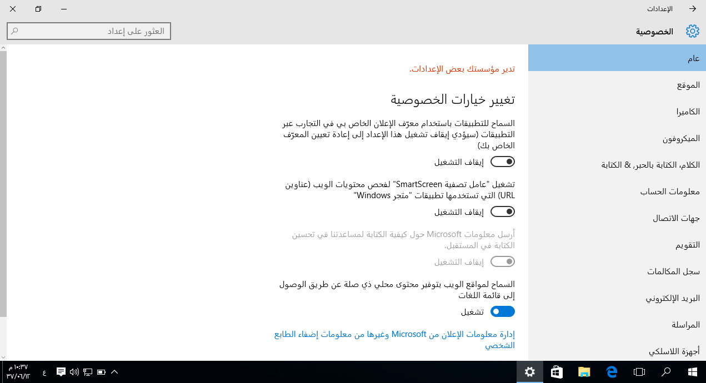Click the الإعدادات window title text
Viewport: 706px width, 383px height.
(659, 9)
